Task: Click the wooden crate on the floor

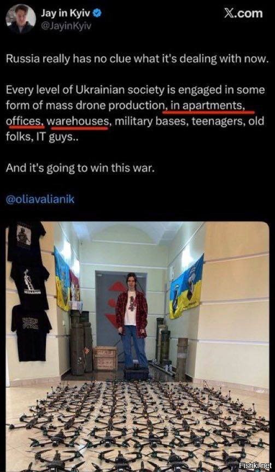Action: pos(105,358)
